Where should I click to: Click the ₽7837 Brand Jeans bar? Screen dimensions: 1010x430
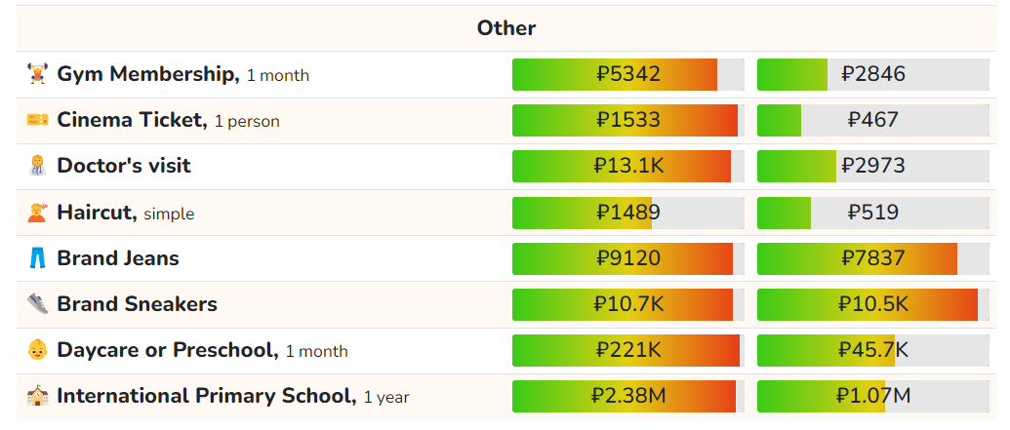(872, 258)
